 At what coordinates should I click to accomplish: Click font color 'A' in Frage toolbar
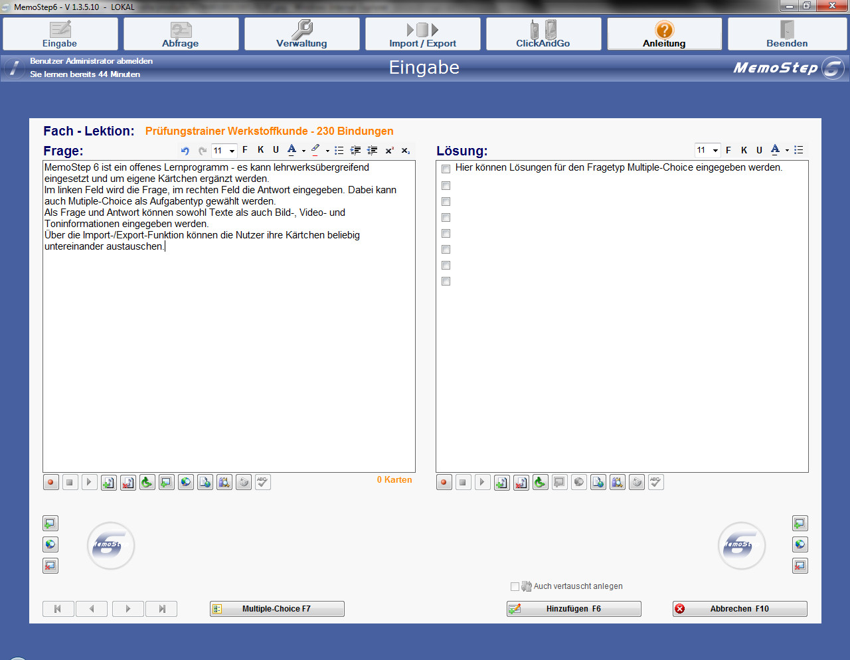click(x=292, y=150)
